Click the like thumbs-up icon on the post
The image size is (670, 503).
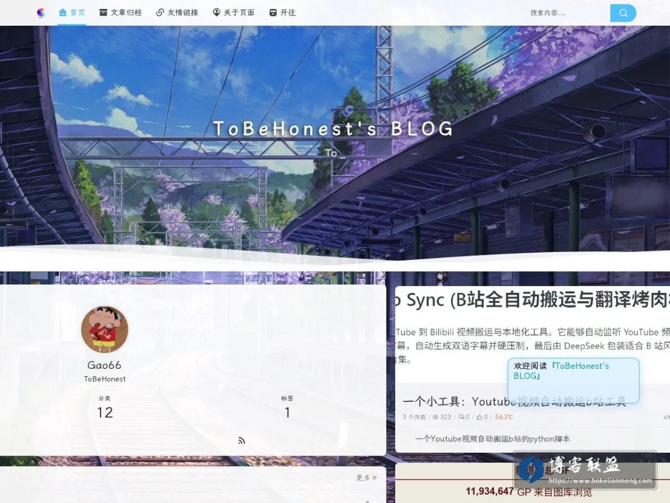[x=480, y=417]
